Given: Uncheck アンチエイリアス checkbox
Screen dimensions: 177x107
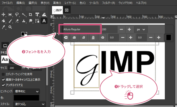Looking at the screenshot, I should [x=3, y=85].
